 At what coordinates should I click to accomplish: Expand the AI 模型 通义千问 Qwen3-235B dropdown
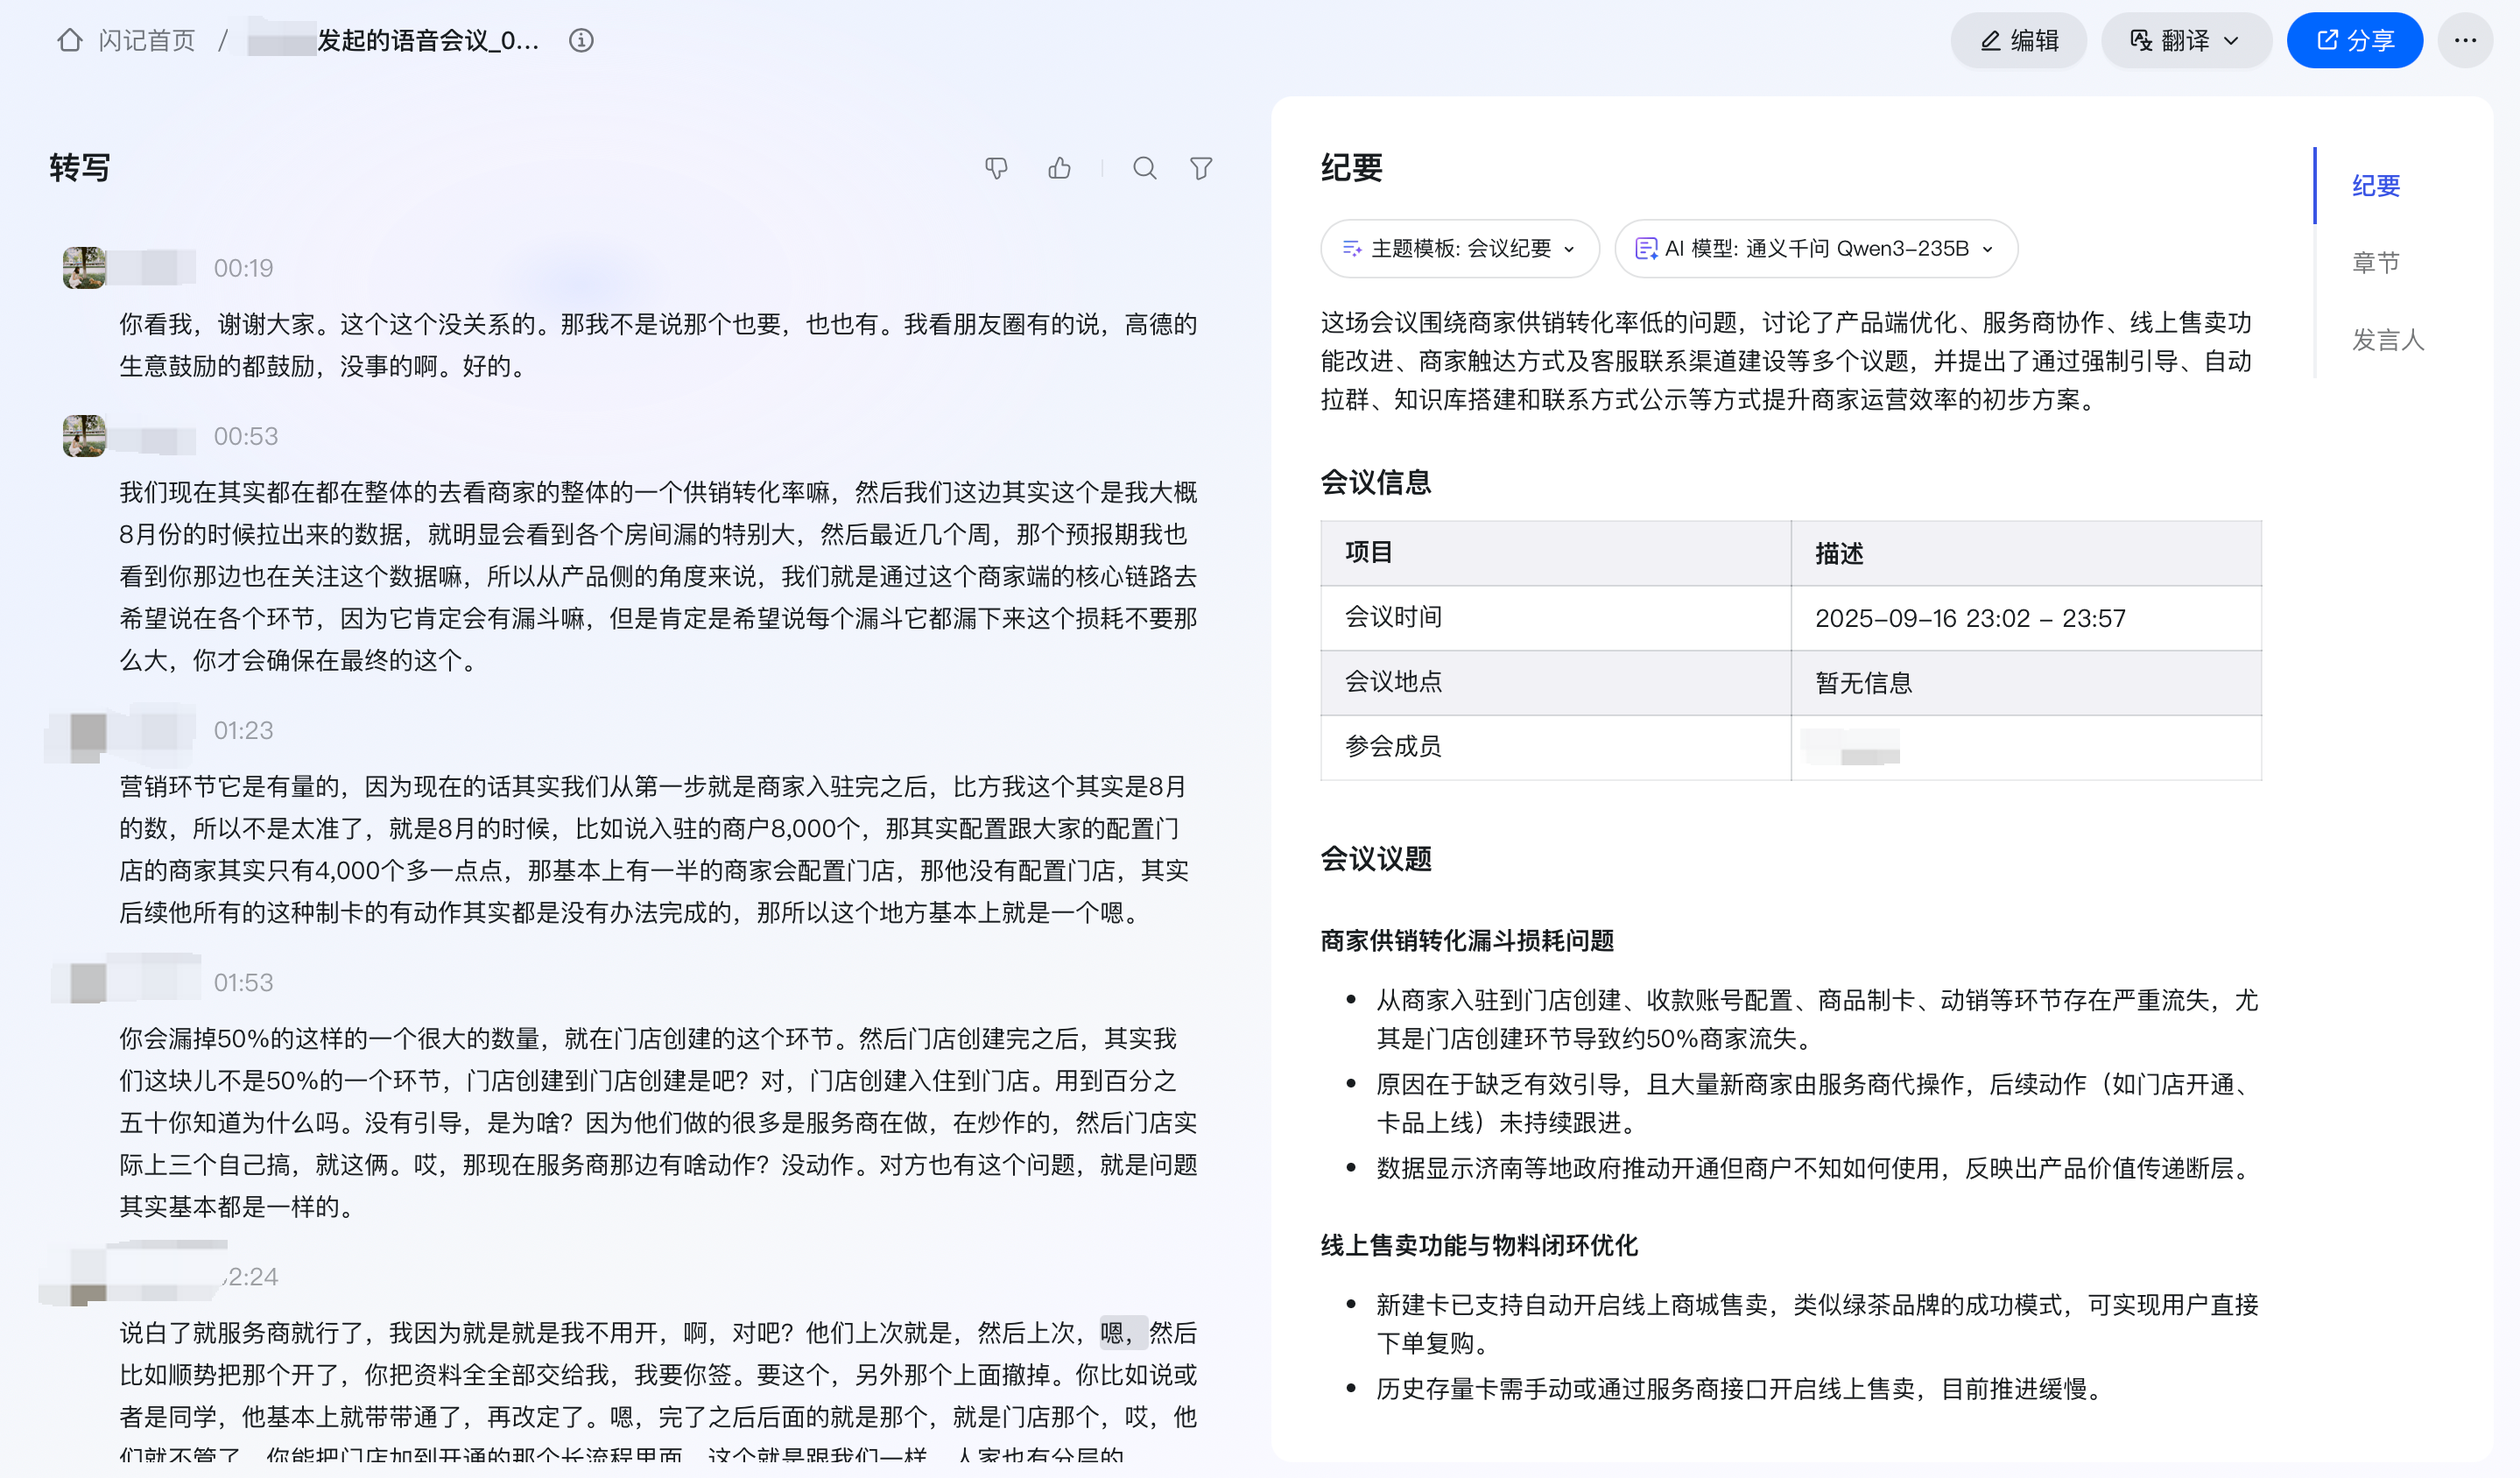coord(1815,248)
